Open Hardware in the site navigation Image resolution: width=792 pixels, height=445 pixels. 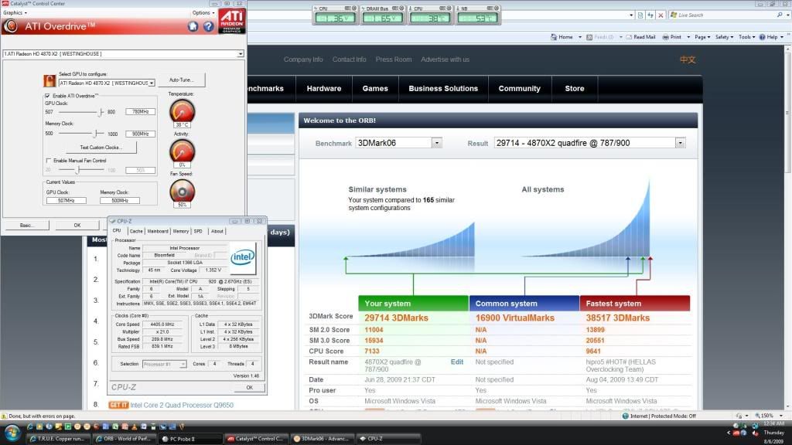[x=324, y=88]
